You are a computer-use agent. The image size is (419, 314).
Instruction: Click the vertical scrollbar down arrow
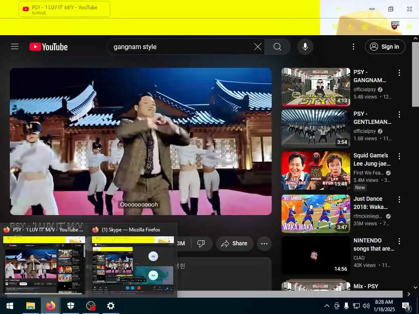pyautogui.click(x=415, y=287)
